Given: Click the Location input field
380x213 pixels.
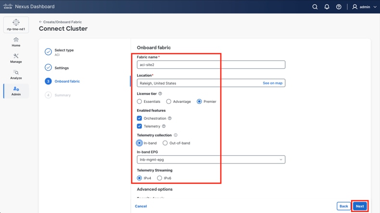Looking at the screenshot, I should (211, 83).
